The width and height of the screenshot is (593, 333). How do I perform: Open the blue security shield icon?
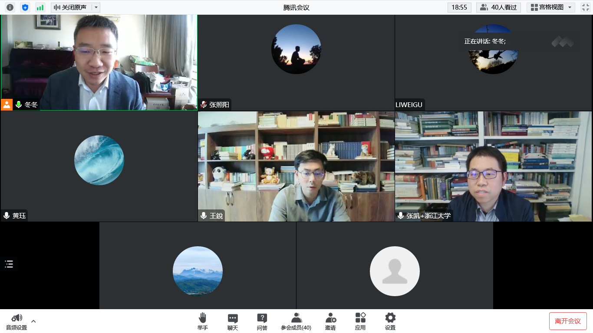point(25,7)
